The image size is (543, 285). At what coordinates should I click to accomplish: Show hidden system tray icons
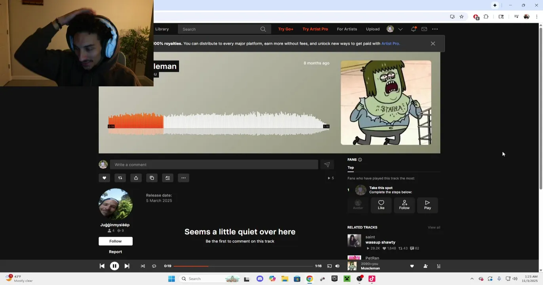pyautogui.click(x=472, y=279)
